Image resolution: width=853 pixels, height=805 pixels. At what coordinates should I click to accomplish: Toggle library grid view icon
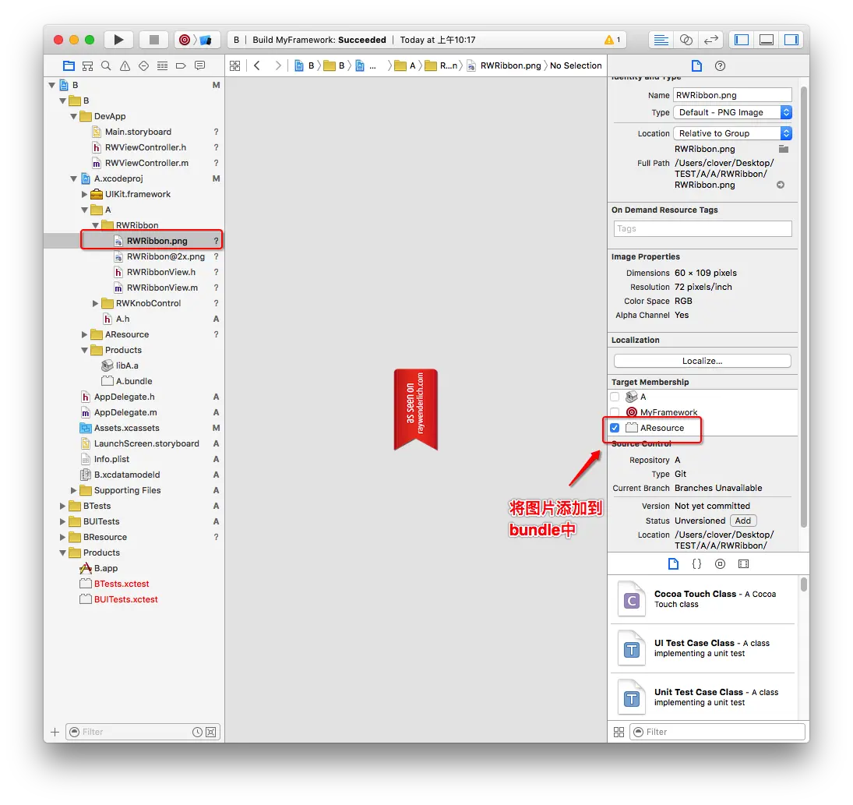[x=619, y=732]
